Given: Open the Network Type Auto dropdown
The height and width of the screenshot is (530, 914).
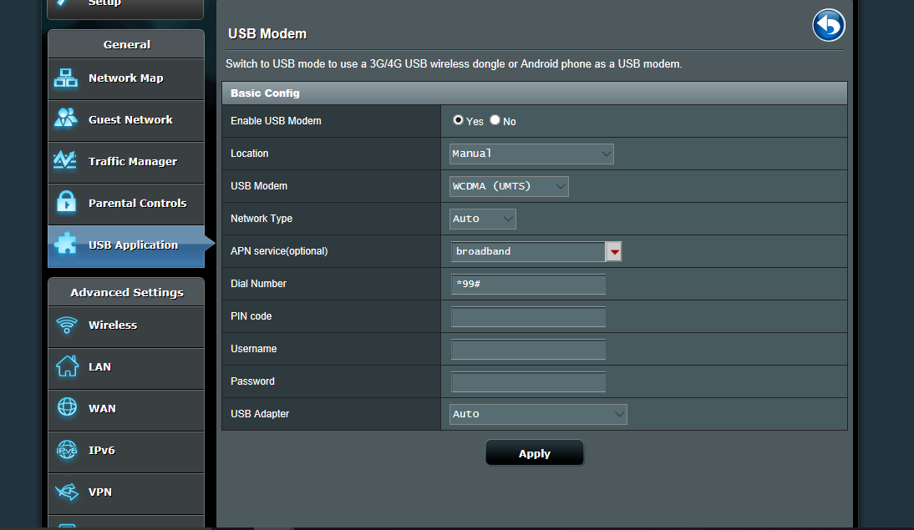Looking at the screenshot, I should 483,219.
